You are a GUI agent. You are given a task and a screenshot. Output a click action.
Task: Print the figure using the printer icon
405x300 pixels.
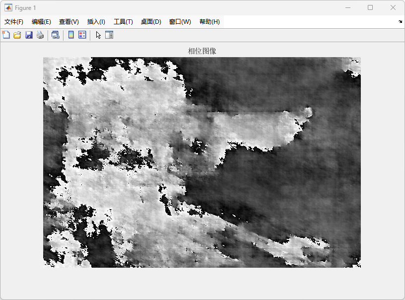(x=40, y=35)
